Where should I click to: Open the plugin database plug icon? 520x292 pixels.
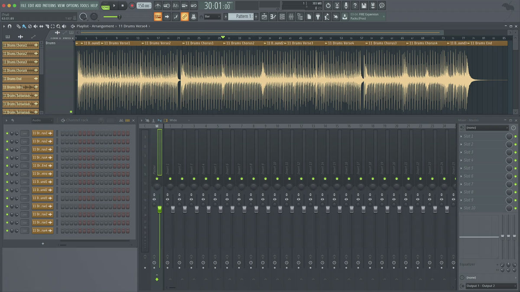(318, 16)
